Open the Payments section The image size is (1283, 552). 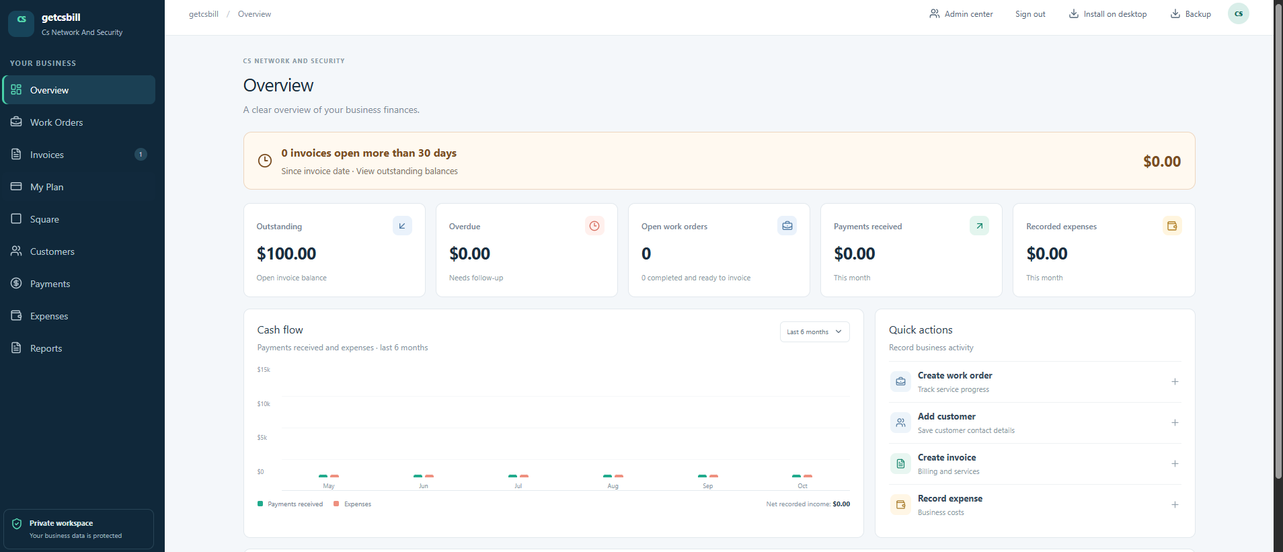coord(79,284)
